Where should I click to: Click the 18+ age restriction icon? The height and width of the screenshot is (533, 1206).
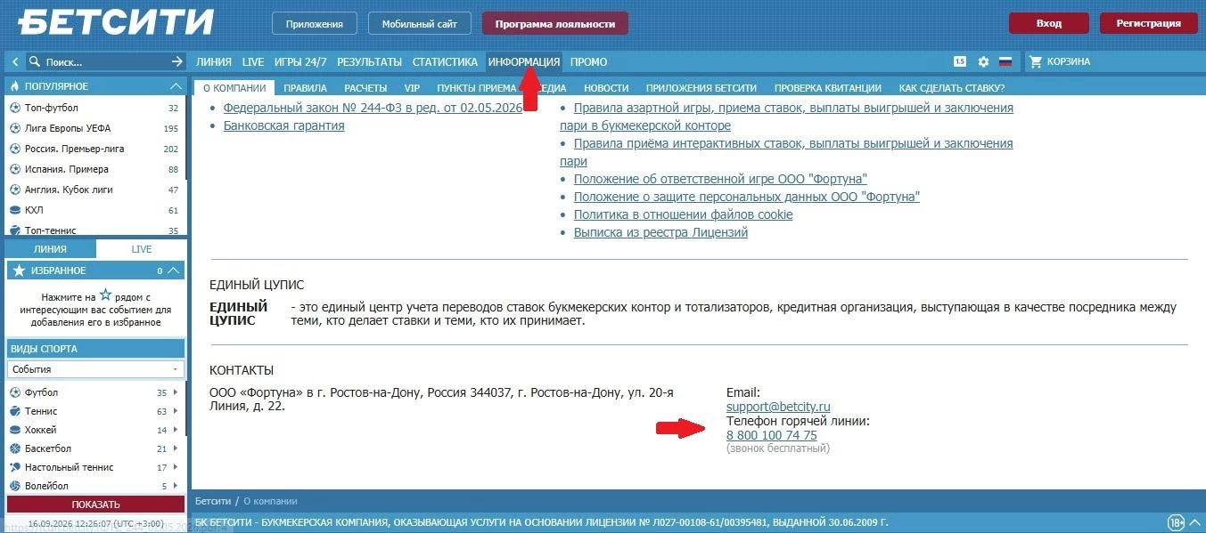[1177, 522]
